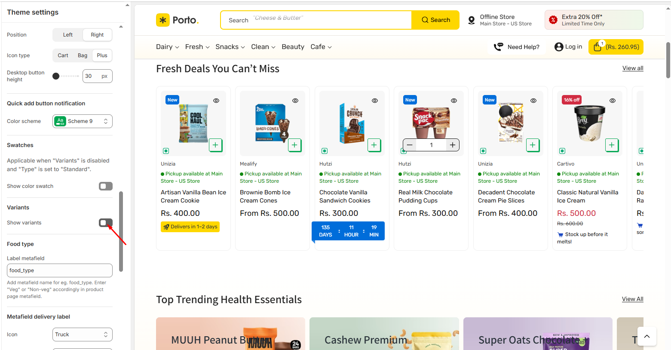
Task: Click the Offline Store location pin icon
Action: pos(472,20)
